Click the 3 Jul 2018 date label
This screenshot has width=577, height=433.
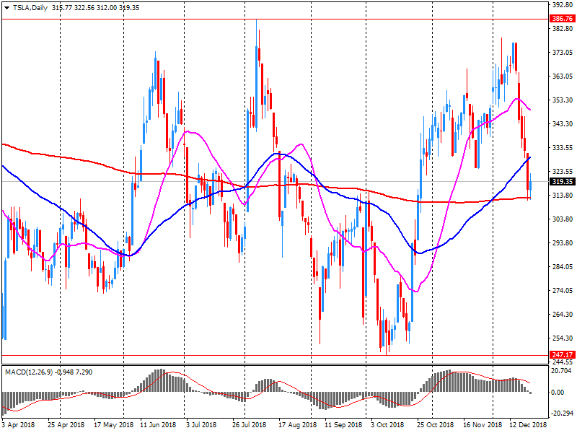point(201,424)
